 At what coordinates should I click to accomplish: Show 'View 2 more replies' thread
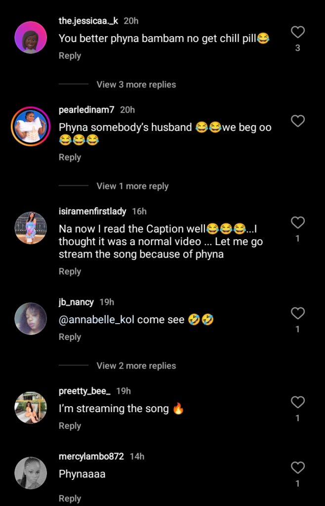pos(136,366)
